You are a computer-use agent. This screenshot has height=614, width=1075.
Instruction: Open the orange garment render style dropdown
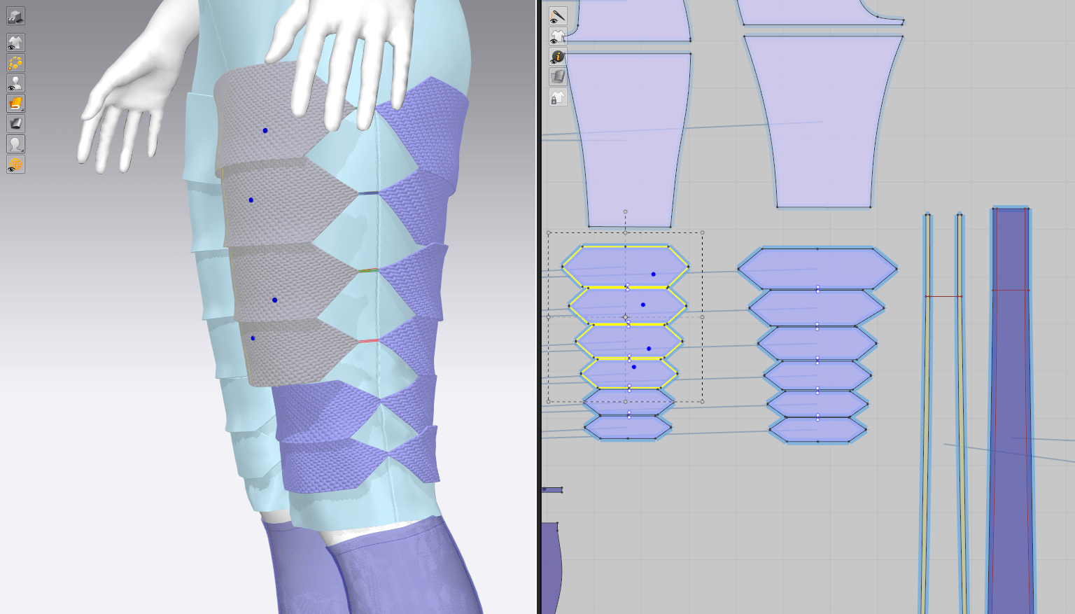pos(15,104)
